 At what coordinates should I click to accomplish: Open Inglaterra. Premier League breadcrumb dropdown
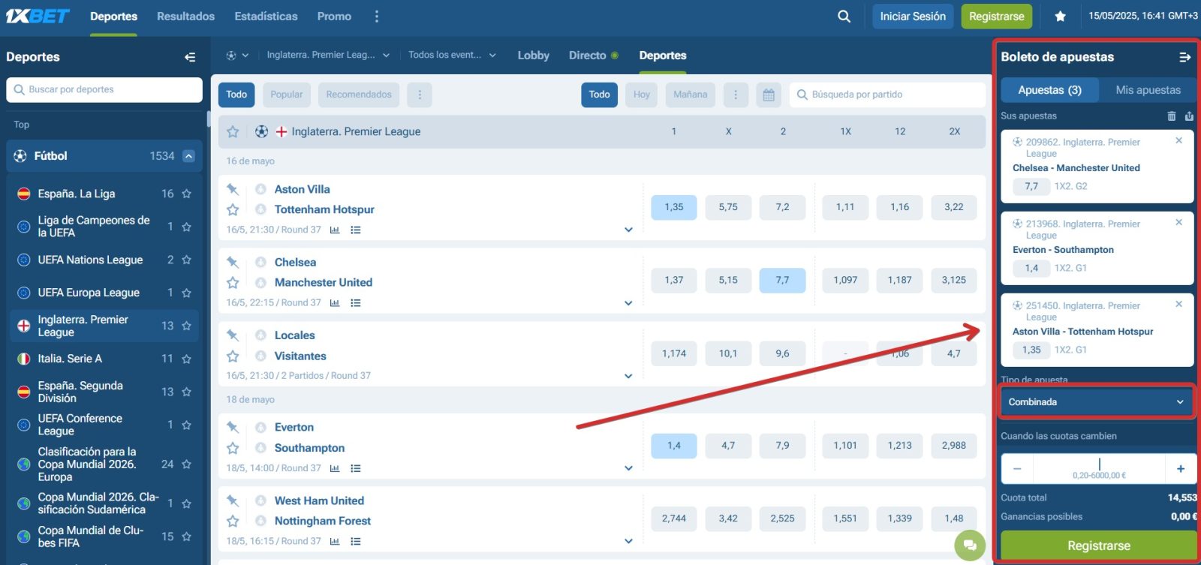pos(328,55)
